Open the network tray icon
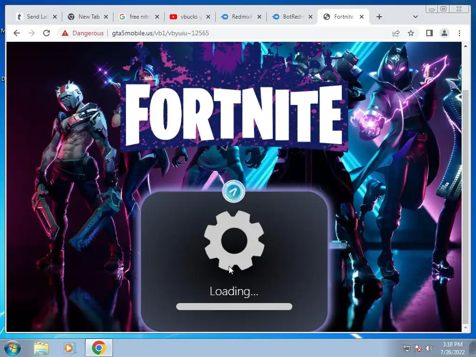The height and width of the screenshot is (357, 476). pos(406,348)
